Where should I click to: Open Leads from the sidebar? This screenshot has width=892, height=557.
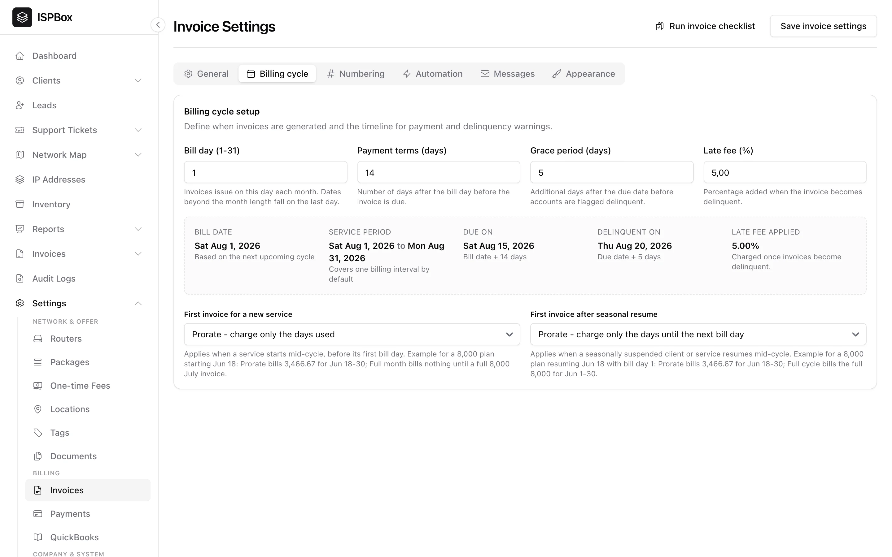click(x=79, y=105)
